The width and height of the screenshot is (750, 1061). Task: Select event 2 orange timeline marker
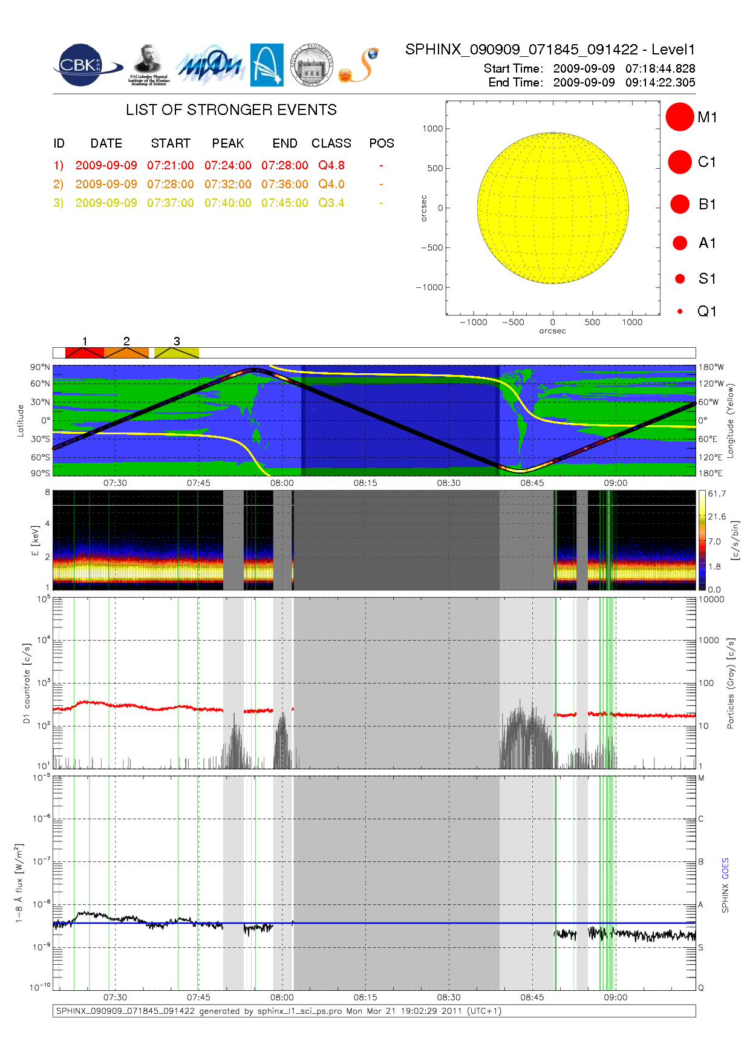coord(126,353)
